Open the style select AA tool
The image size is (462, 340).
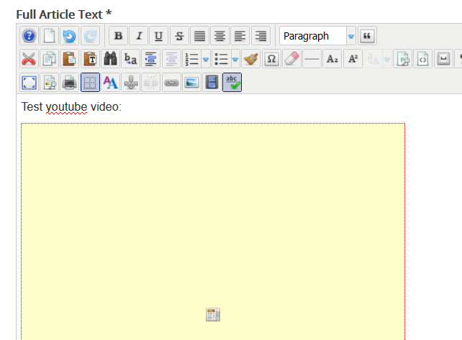pos(111,82)
